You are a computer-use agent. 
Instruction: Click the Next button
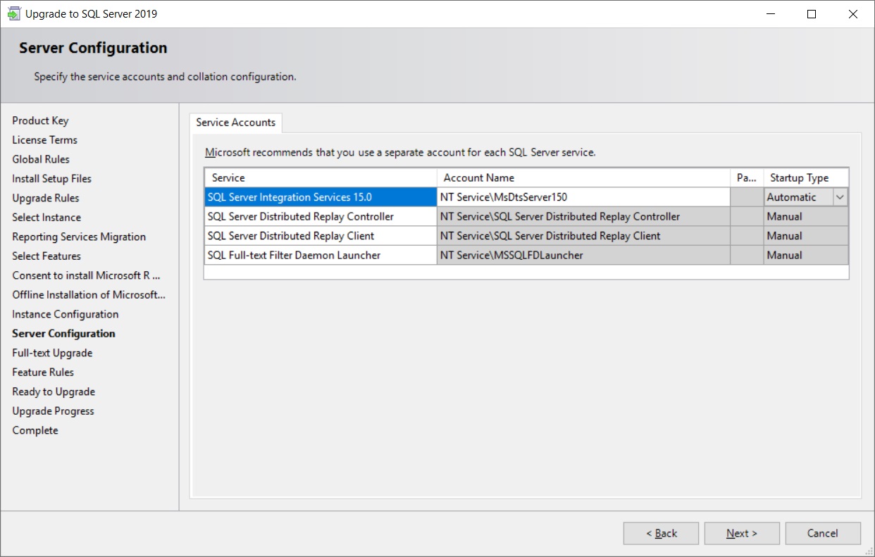pyautogui.click(x=742, y=533)
